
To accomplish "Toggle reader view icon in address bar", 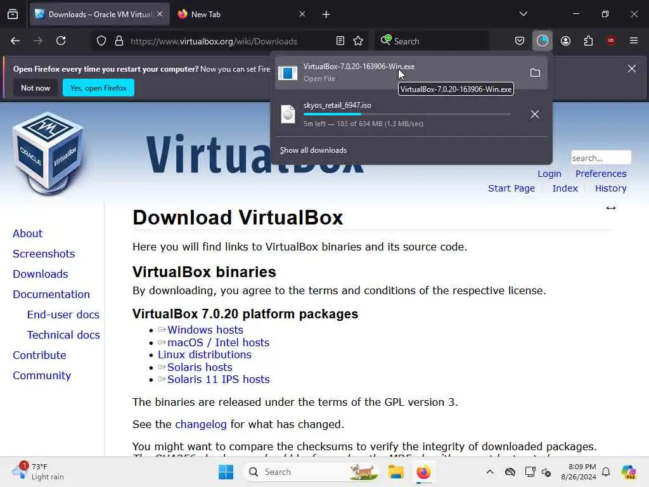I will tap(340, 41).
